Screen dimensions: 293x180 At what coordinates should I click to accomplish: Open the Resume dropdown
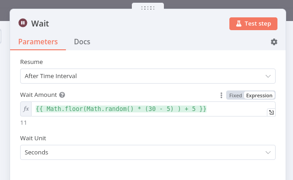click(148, 76)
